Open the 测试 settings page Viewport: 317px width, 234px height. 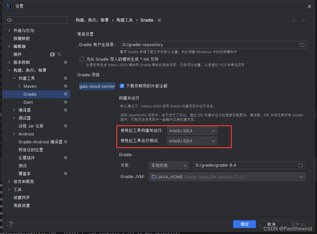[x=23, y=166]
